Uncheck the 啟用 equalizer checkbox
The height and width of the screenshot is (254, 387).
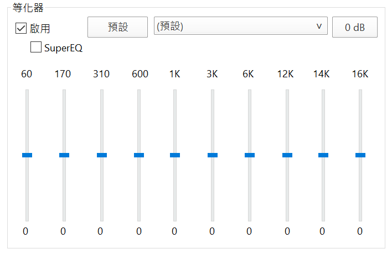coord(21,28)
